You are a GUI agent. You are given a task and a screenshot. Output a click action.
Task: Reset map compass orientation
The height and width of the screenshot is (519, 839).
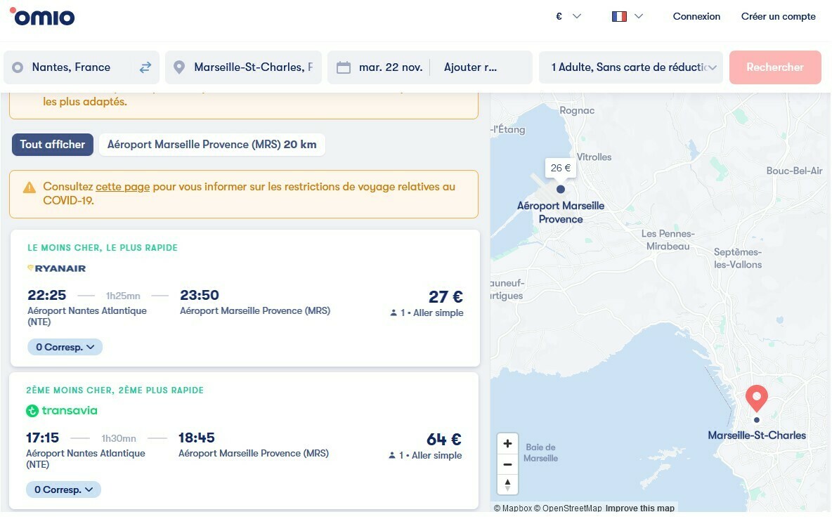(x=507, y=485)
